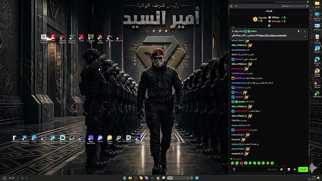Image resolution: width=322 pixels, height=181 pixels.
Task: Open BotRix username in chat message
Action: 242,102
